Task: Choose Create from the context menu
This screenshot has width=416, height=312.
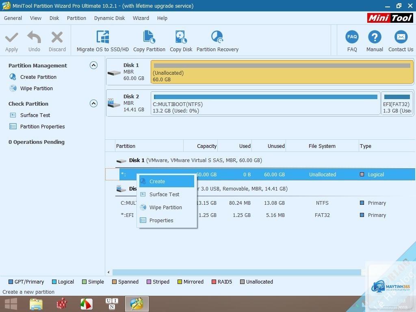Action: coord(167,182)
